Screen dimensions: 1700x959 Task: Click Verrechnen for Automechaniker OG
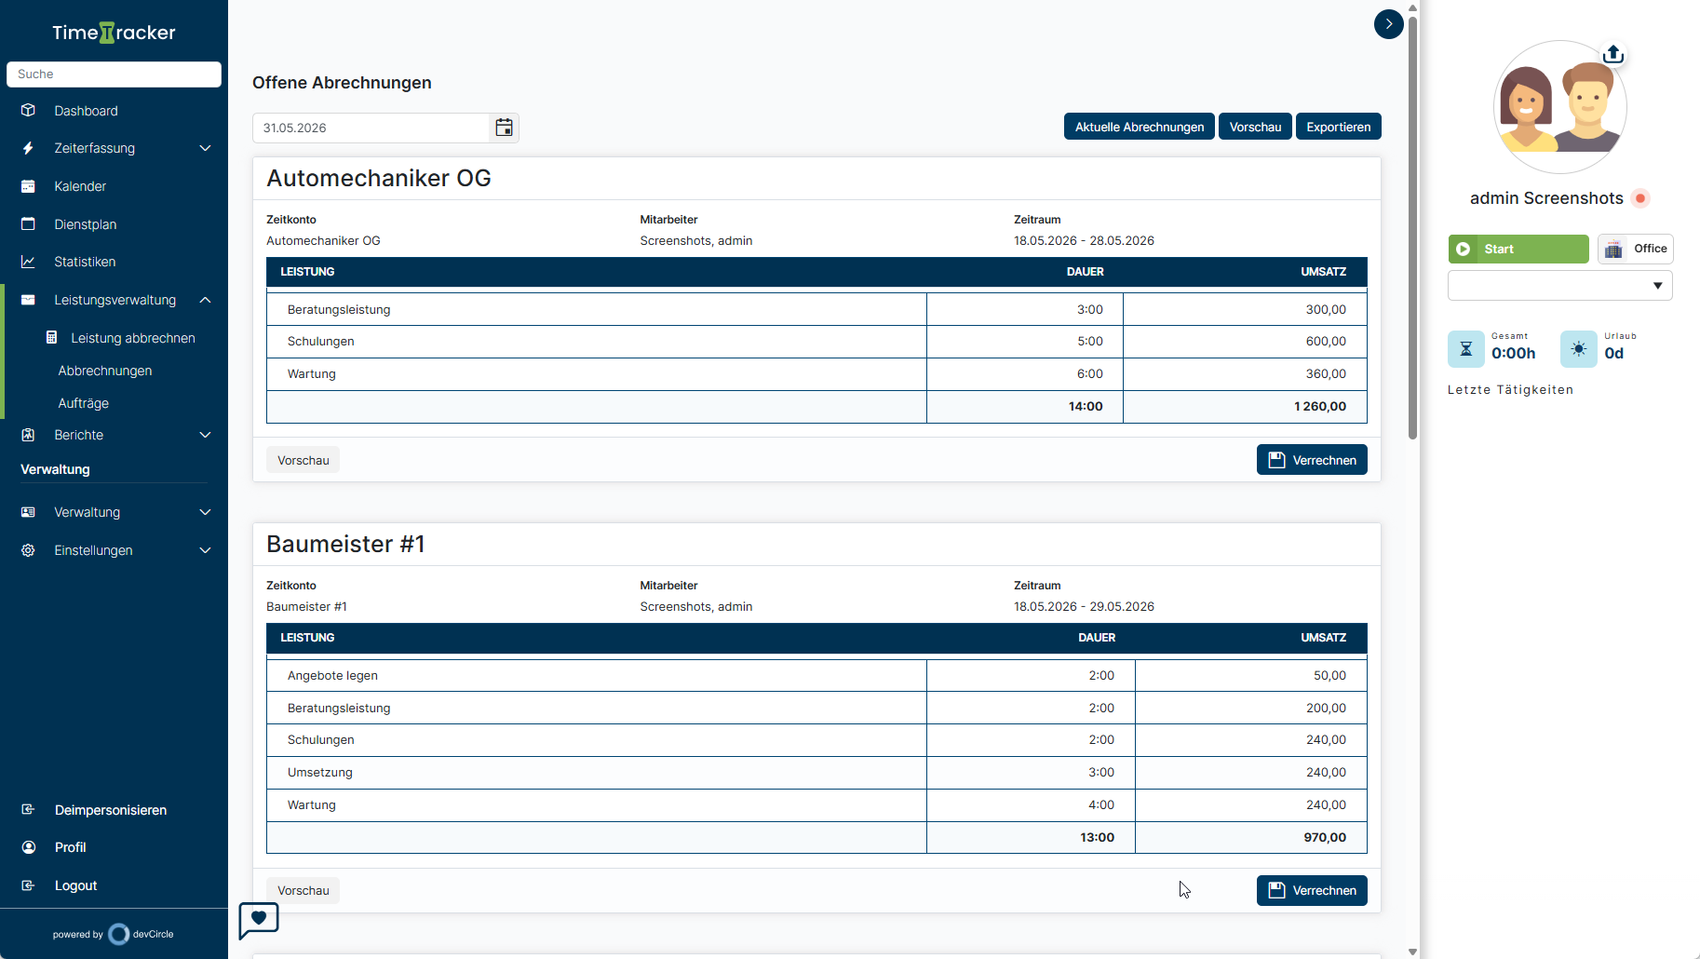pyautogui.click(x=1312, y=460)
